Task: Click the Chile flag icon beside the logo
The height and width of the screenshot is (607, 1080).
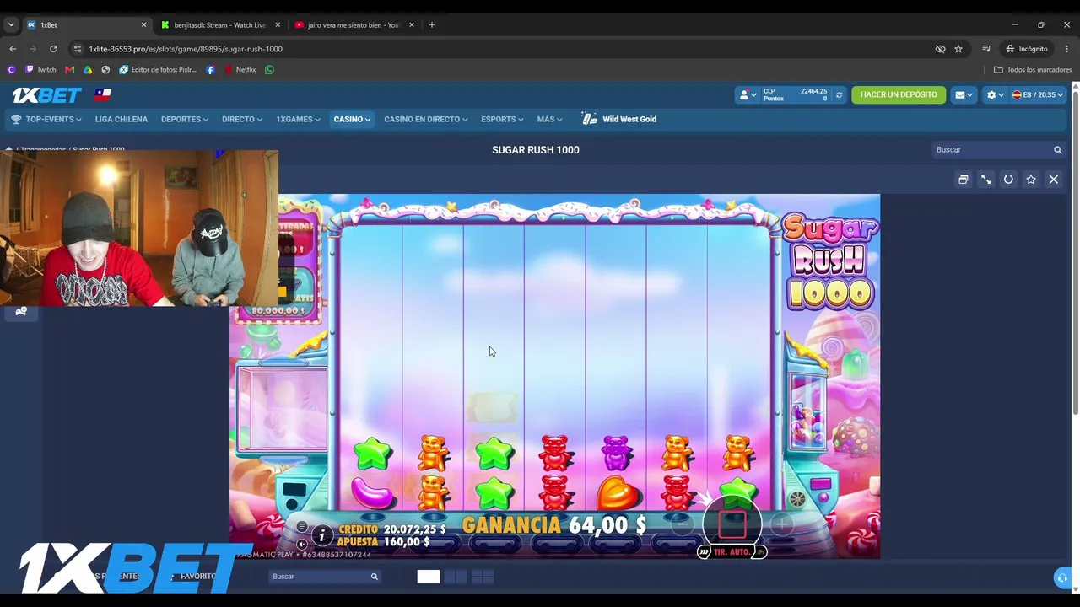Action: [103, 94]
